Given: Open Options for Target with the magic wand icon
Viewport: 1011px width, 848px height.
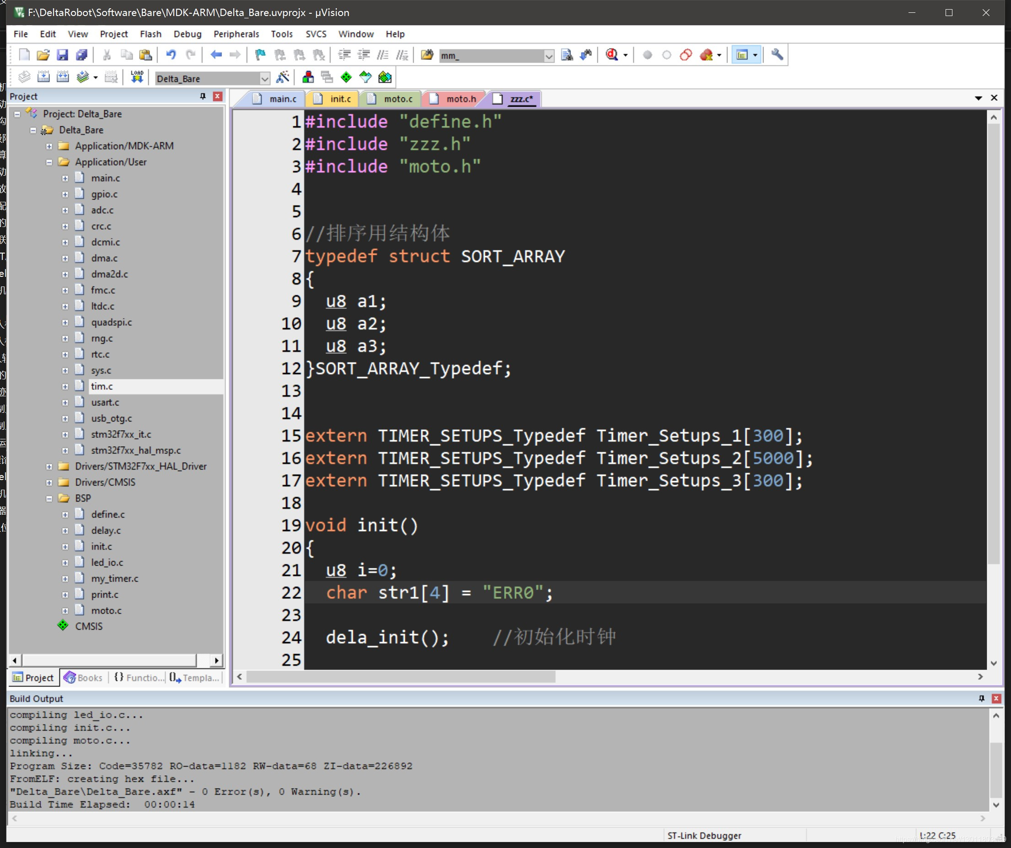Looking at the screenshot, I should (283, 77).
